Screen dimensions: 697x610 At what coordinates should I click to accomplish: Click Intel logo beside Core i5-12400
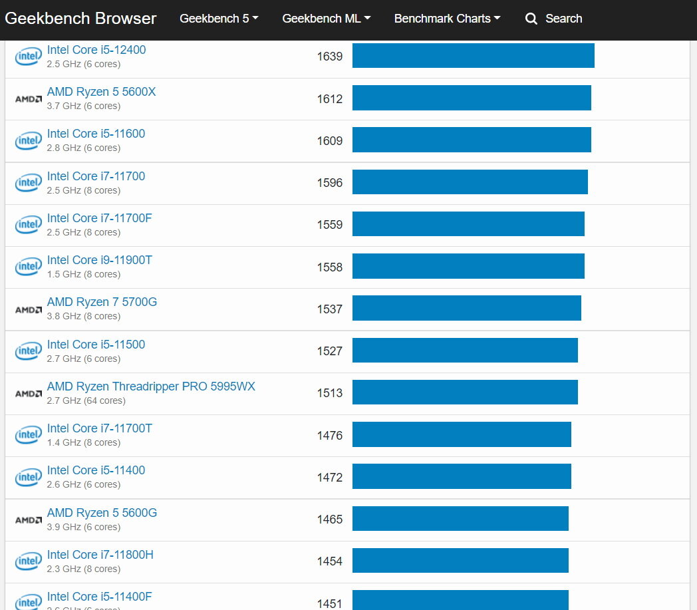tap(29, 57)
